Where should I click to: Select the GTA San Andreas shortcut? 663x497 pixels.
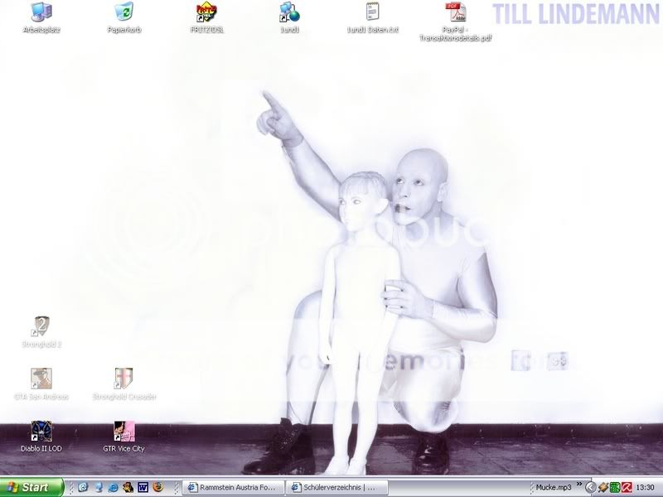point(41,379)
